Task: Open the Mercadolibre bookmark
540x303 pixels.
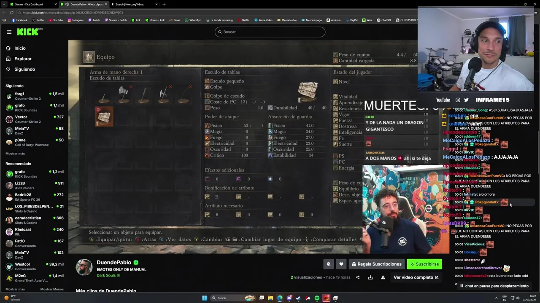Action: point(287,20)
